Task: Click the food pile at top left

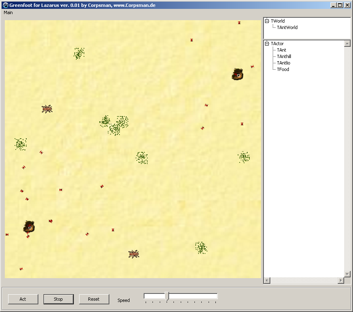Action: point(79,53)
